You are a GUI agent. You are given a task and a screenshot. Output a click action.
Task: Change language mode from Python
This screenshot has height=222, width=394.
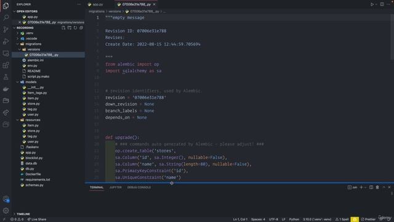tap(294, 220)
